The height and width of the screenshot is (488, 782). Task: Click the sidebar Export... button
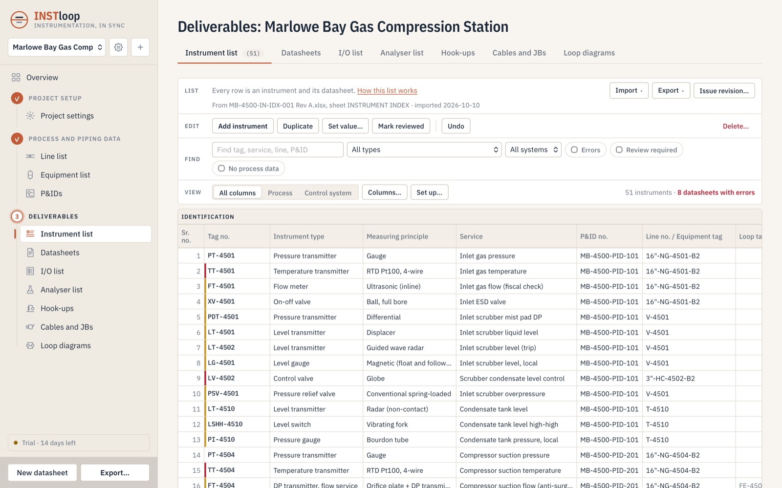pyautogui.click(x=115, y=472)
